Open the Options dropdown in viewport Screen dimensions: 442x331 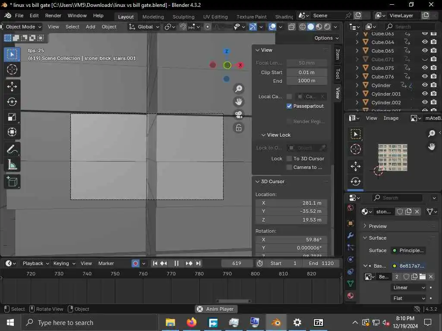pos(326,38)
